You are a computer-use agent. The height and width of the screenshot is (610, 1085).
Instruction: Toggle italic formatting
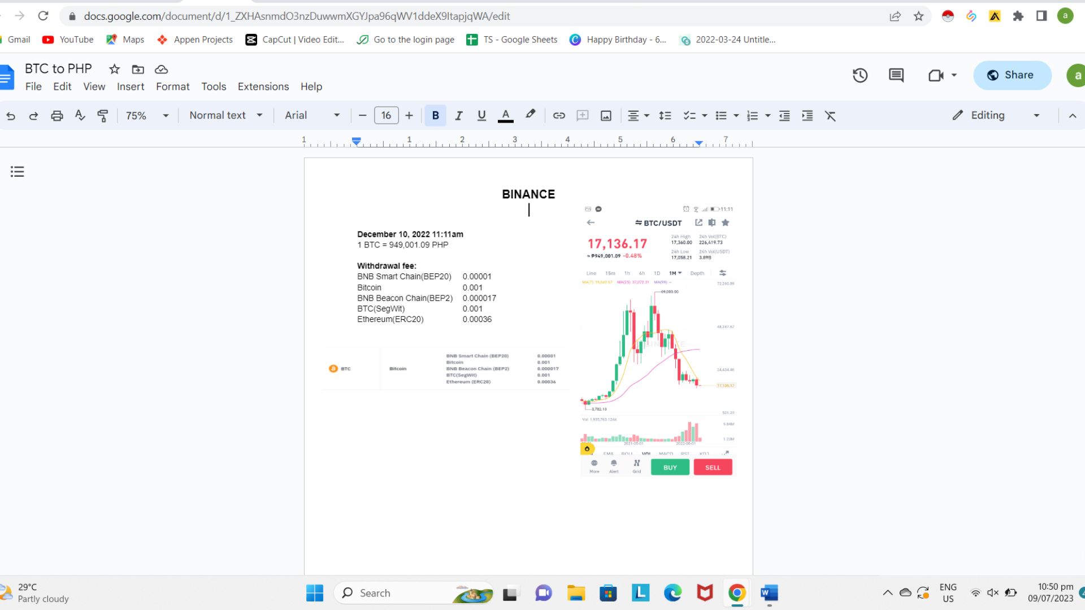pyautogui.click(x=458, y=116)
